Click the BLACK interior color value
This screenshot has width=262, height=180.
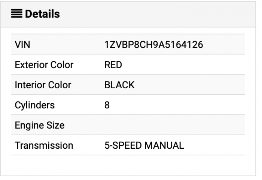tap(119, 85)
